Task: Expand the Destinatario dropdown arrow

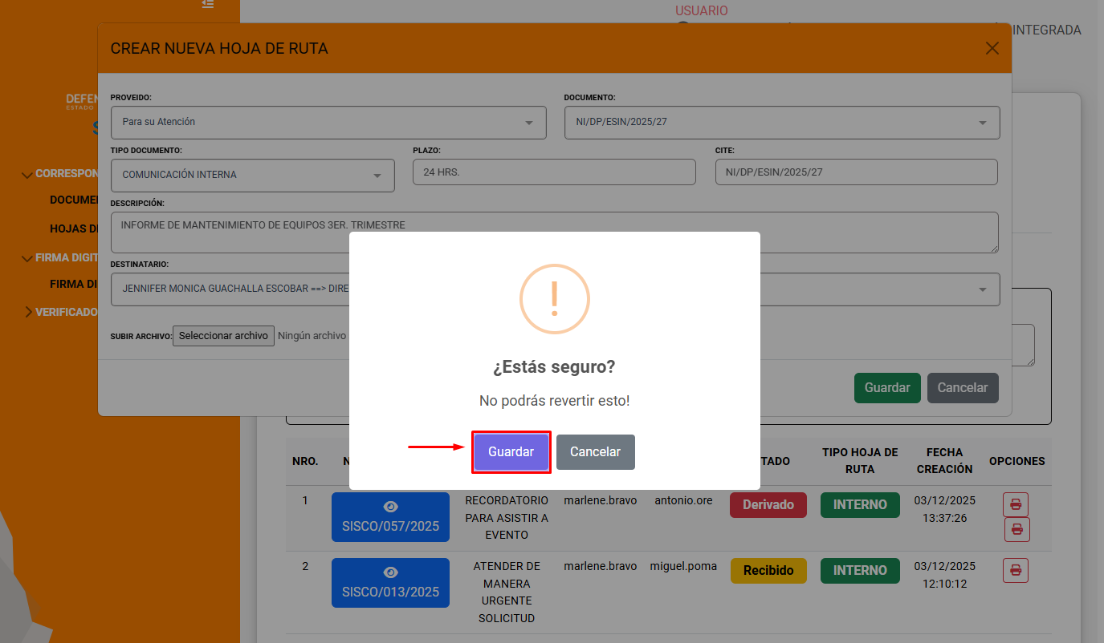Action: [x=982, y=289]
